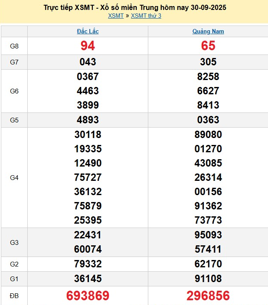Open the Quảng Nam province link

tap(208, 32)
